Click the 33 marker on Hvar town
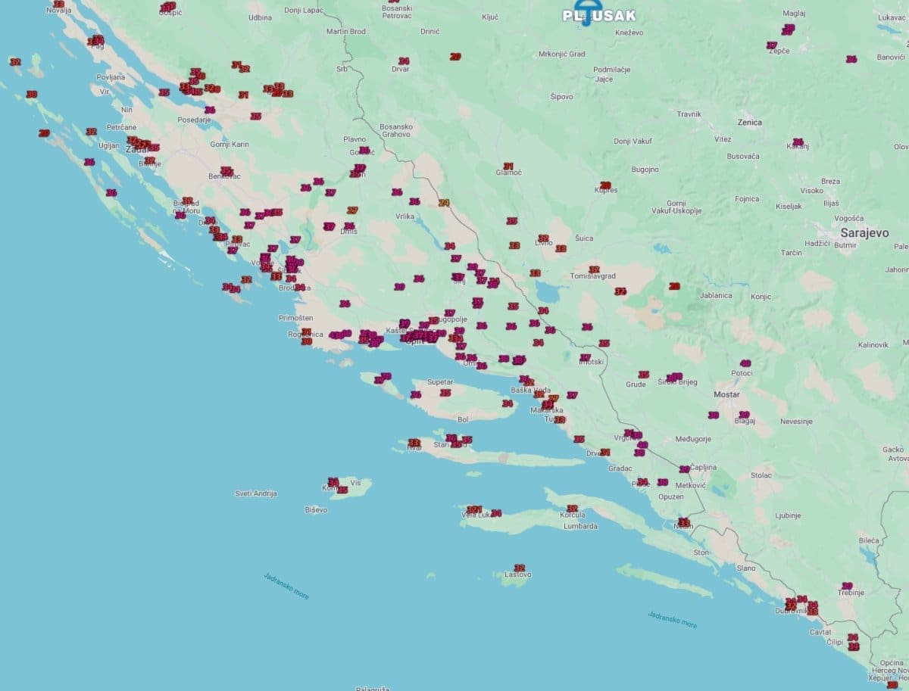This screenshot has width=909, height=691. point(414,442)
